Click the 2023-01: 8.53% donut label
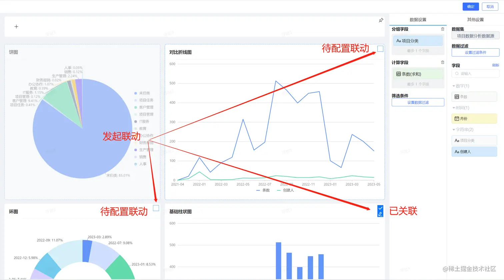The image size is (504, 280). (144, 264)
